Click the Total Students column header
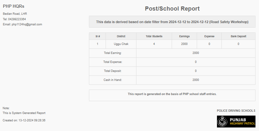Viewport: 259px width, 131px height. [154, 36]
